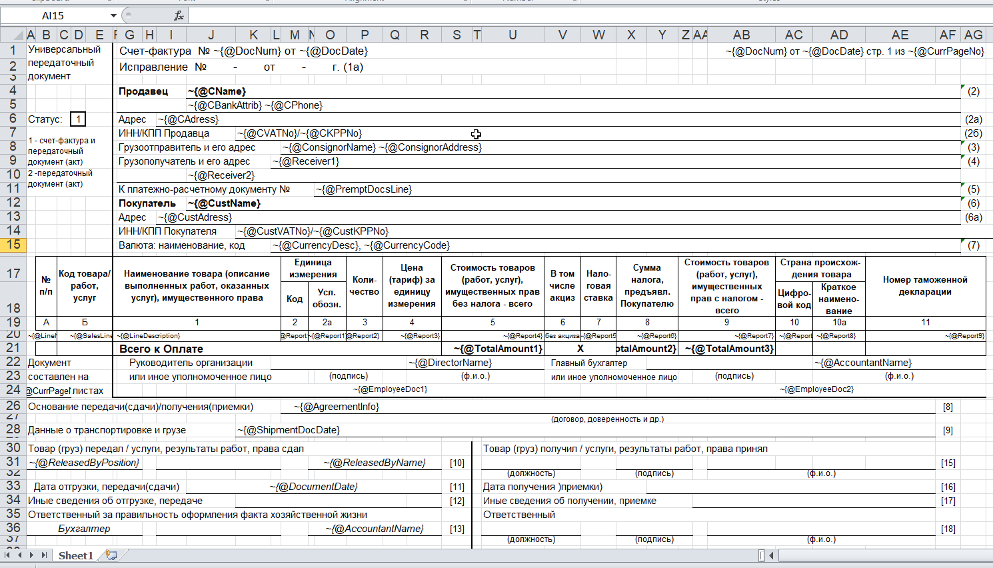Screen dimensions: 993x568
Task: Go to previous sheet using navigation arrow
Action: pyautogui.click(x=20, y=555)
